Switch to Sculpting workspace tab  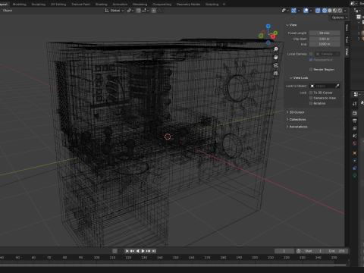click(x=39, y=5)
